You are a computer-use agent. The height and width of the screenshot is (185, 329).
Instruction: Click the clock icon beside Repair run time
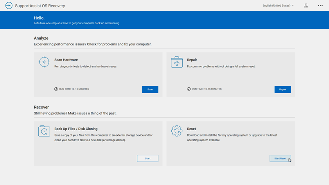click(x=189, y=89)
